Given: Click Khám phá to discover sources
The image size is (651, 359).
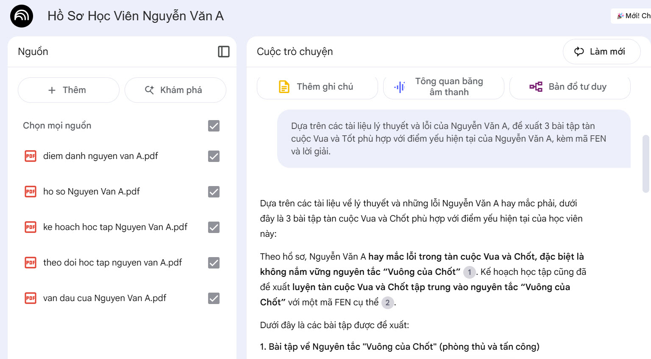Looking at the screenshot, I should click(x=175, y=90).
